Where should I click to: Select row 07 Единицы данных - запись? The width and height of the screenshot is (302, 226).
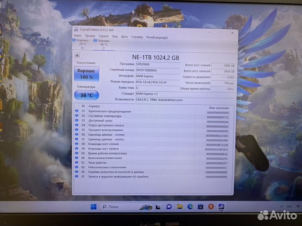point(152,140)
